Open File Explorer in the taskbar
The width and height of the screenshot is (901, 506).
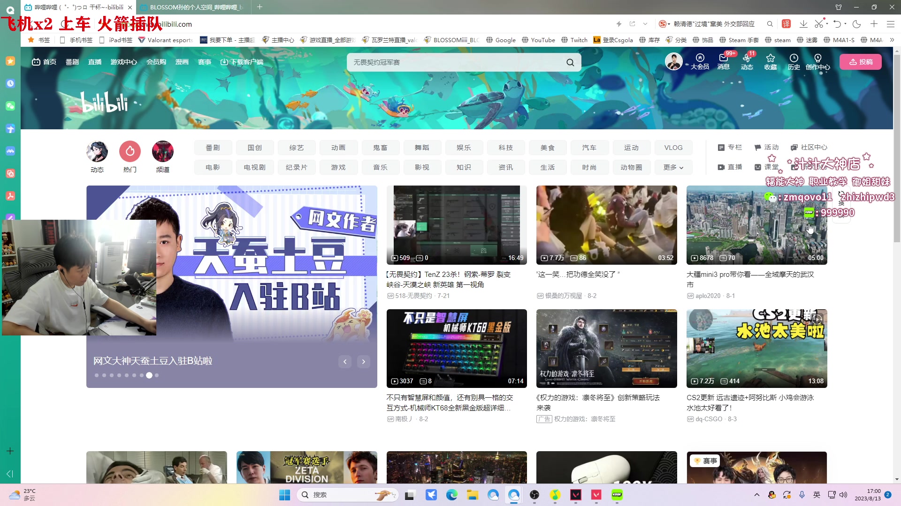pos(472,495)
